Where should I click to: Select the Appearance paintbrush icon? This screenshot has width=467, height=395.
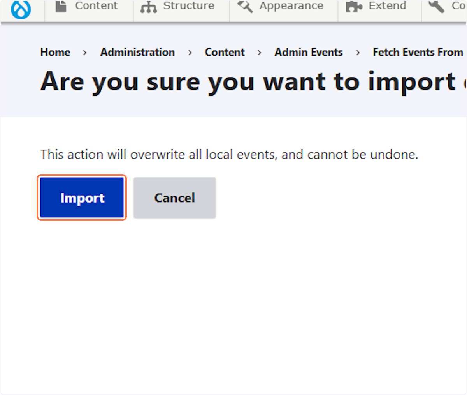click(245, 7)
